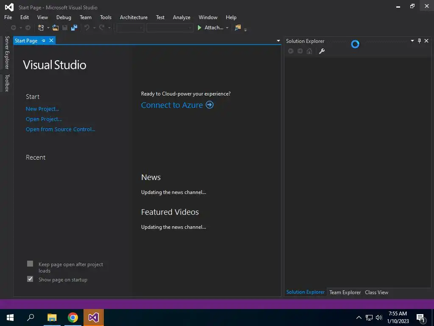Click Open from Source Control... link
The image size is (434, 326).
click(x=60, y=129)
